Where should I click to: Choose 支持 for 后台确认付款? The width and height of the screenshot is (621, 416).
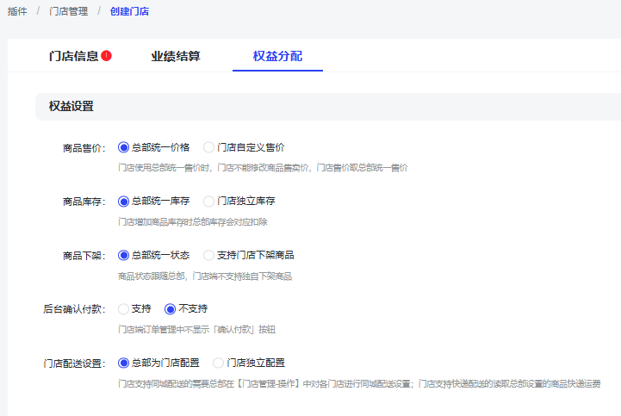click(124, 308)
